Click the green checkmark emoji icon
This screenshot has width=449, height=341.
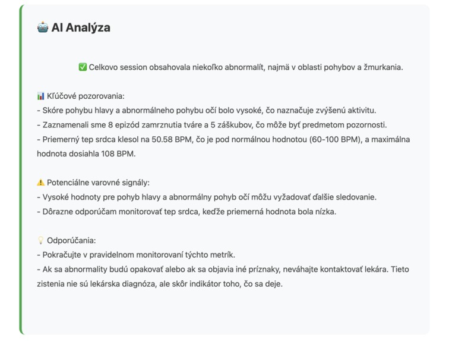[83, 67]
